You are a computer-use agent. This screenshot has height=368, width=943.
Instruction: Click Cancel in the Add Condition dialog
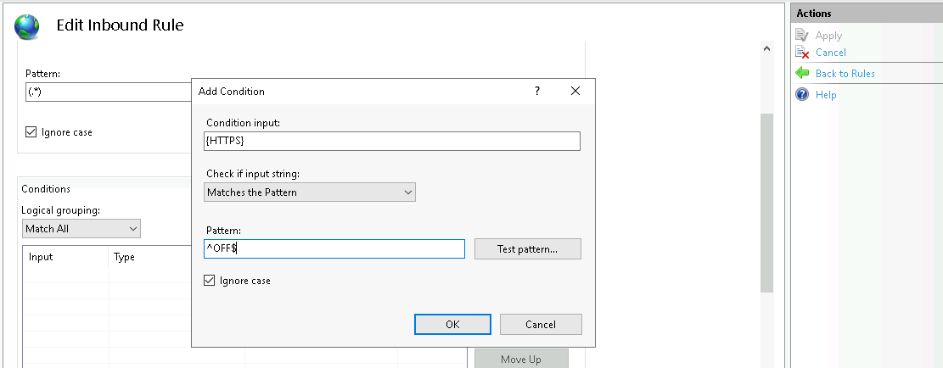pos(541,325)
